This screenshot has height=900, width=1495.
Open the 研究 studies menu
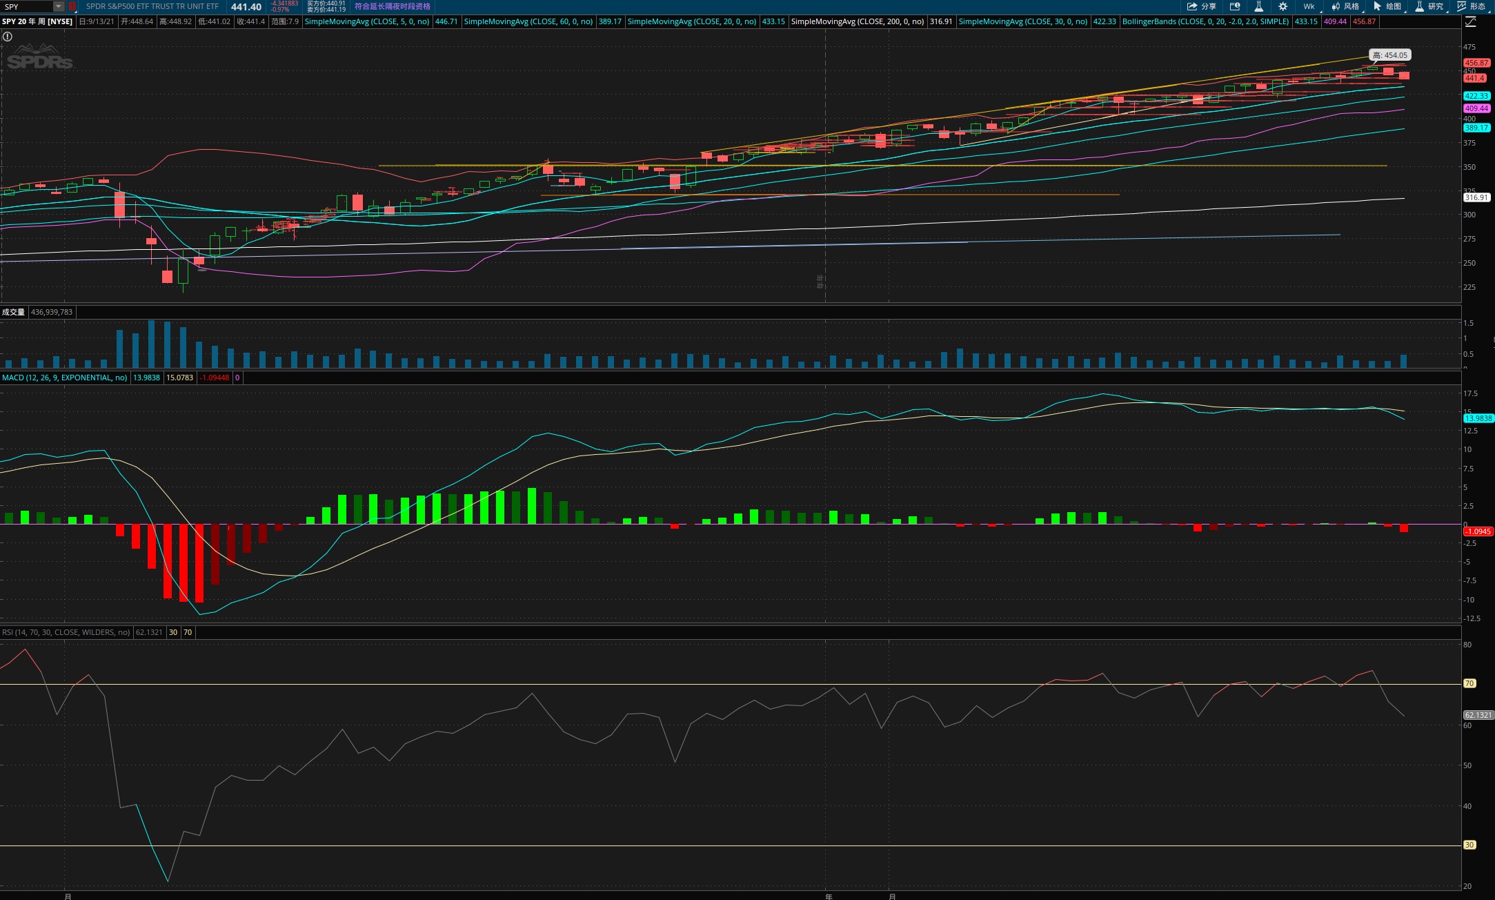1429,6
